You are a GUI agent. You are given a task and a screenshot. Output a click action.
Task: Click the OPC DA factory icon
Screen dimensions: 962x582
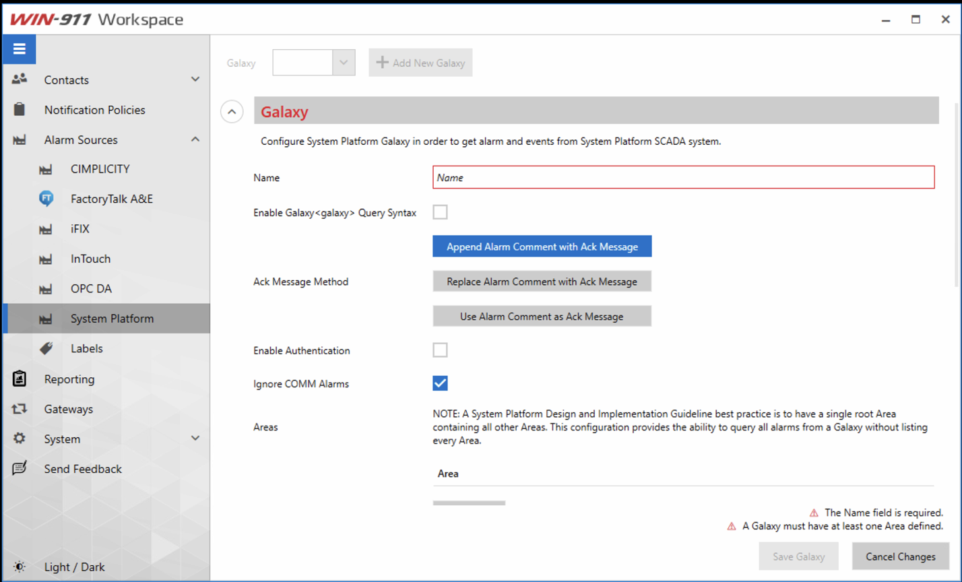(x=46, y=289)
